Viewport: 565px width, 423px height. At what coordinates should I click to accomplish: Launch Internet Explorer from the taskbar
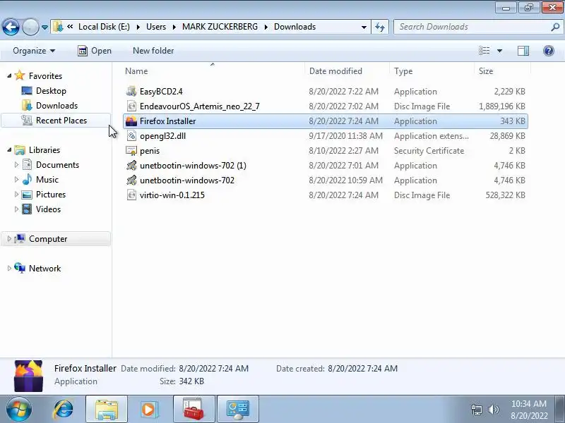pos(64,409)
